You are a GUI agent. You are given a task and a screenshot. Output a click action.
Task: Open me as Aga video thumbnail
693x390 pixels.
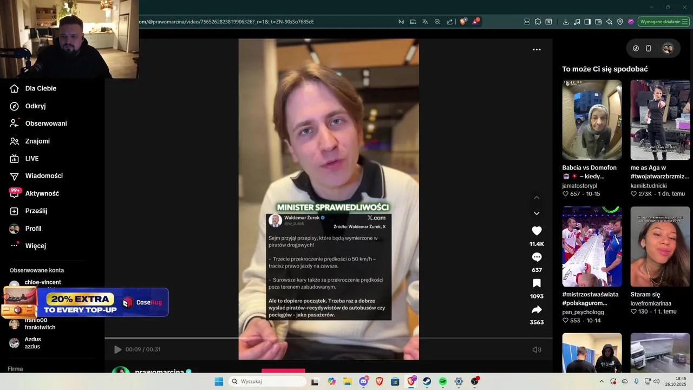660,120
